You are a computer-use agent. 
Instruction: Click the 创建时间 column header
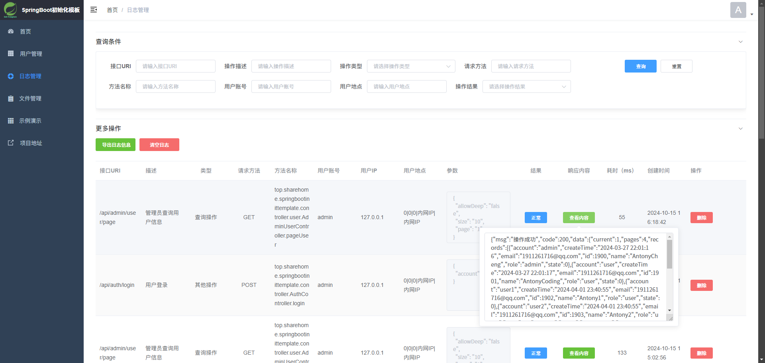click(659, 171)
